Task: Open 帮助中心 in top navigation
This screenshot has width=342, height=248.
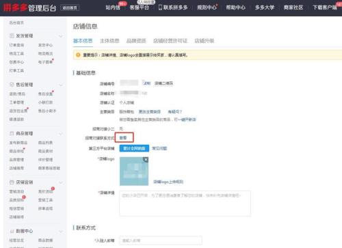Action: pyautogui.click(x=236, y=8)
